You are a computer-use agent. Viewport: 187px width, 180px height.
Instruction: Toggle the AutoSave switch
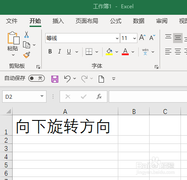pos(37,78)
